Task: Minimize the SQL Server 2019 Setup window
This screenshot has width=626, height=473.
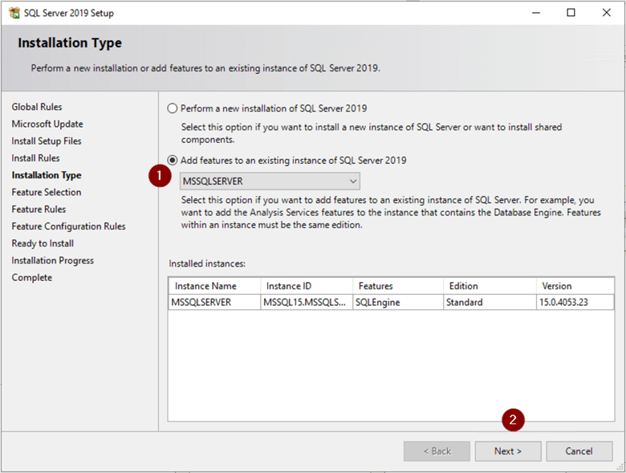Action: coord(536,13)
